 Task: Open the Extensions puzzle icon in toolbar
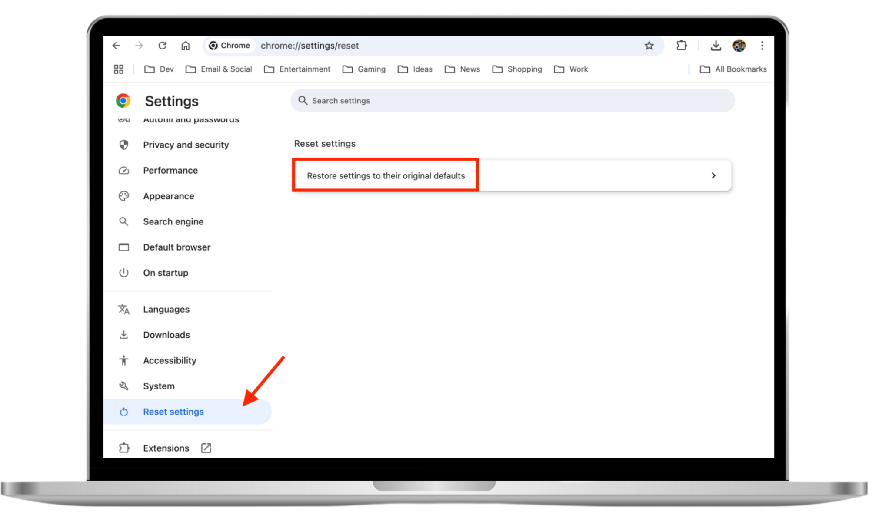pos(681,46)
